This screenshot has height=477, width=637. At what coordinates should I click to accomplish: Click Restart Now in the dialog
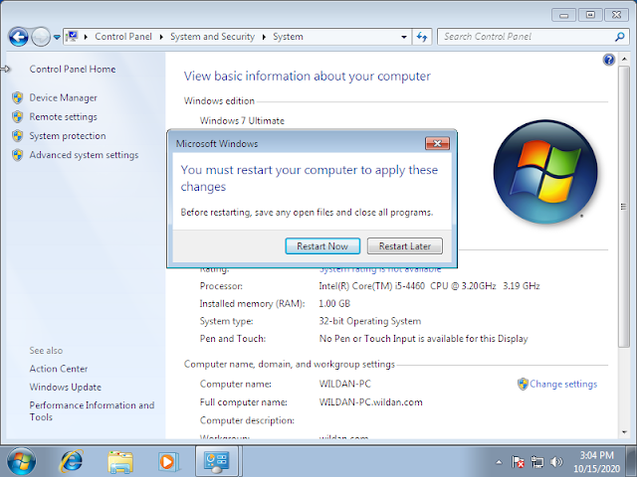322,246
